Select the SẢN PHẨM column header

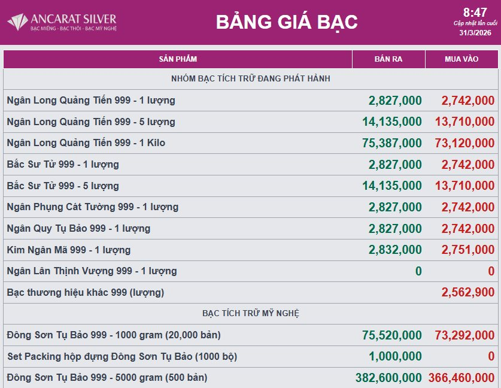click(x=178, y=59)
